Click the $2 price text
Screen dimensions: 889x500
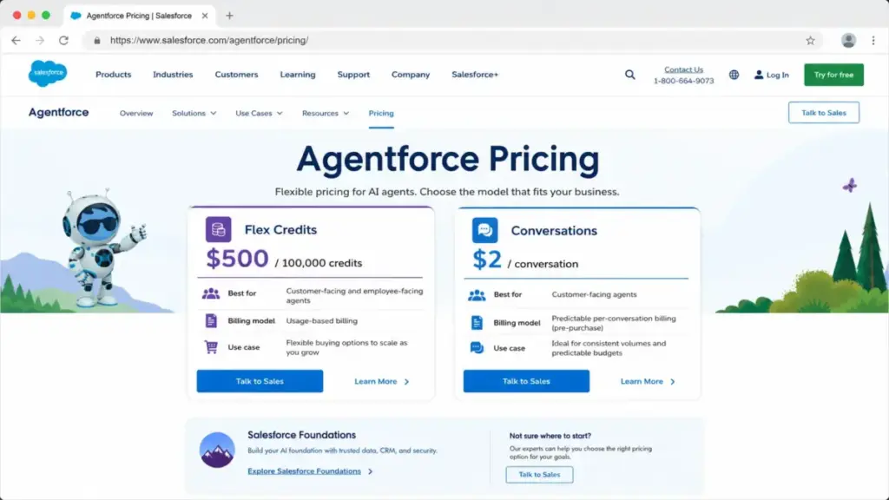coord(487,260)
